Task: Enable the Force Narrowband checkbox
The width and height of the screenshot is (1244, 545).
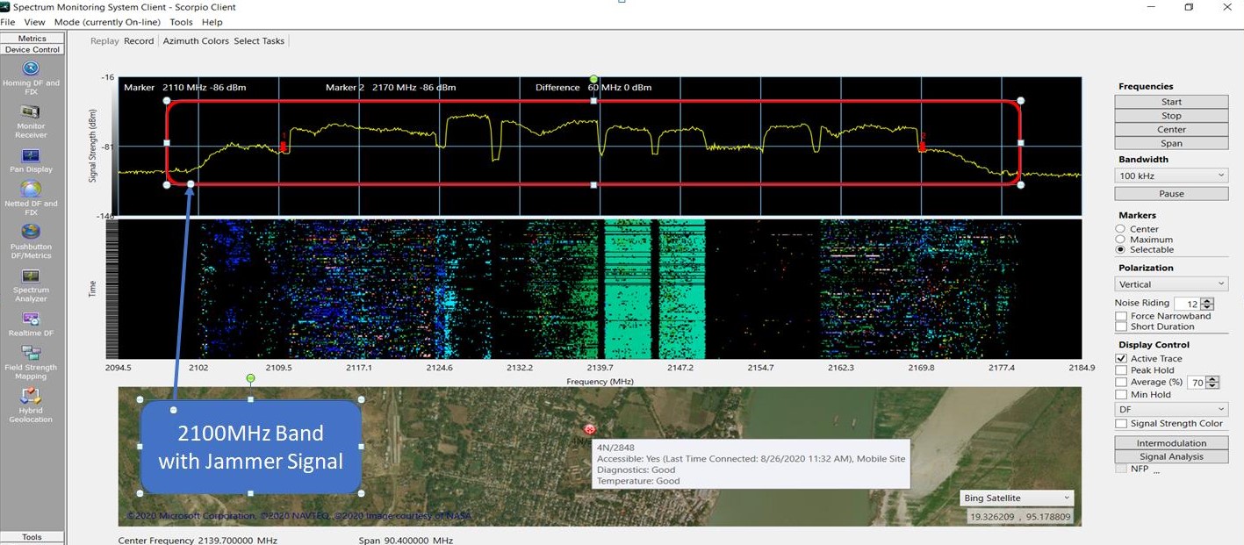Action: (1121, 316)
